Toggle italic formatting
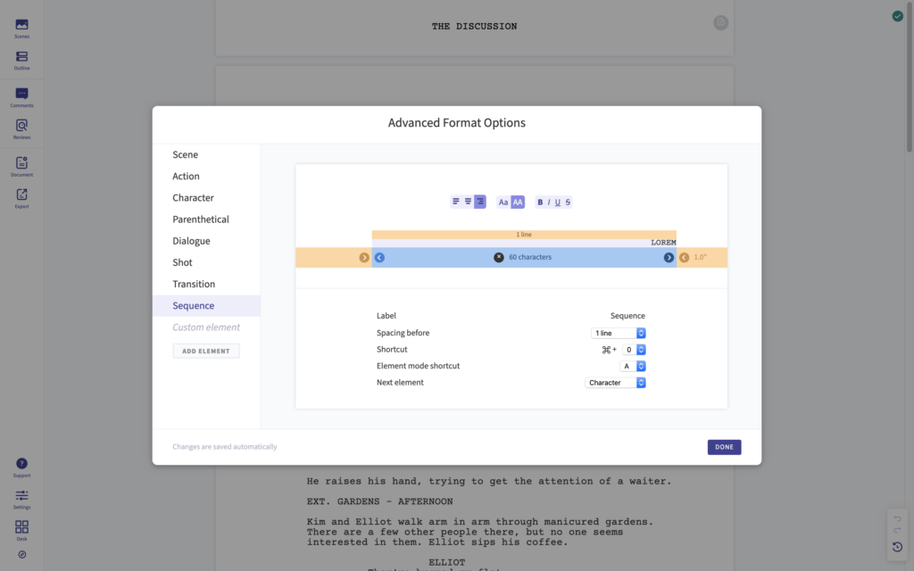Image resolution: width=914 pixels, height=571 pixels. 549,202
